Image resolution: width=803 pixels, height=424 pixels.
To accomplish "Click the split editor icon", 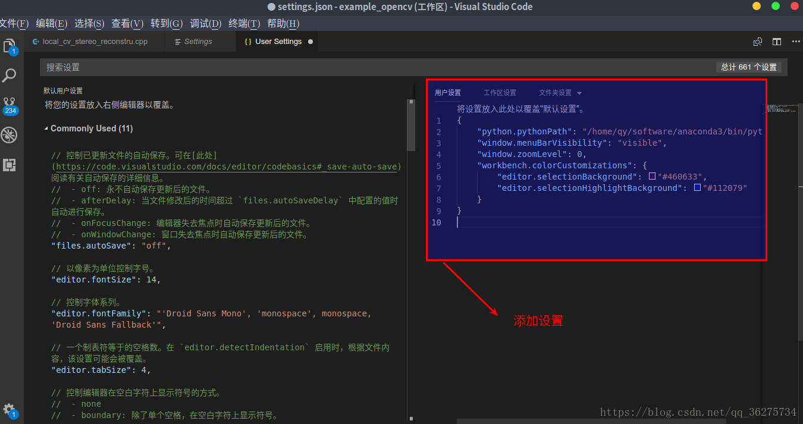I will 777,42.
